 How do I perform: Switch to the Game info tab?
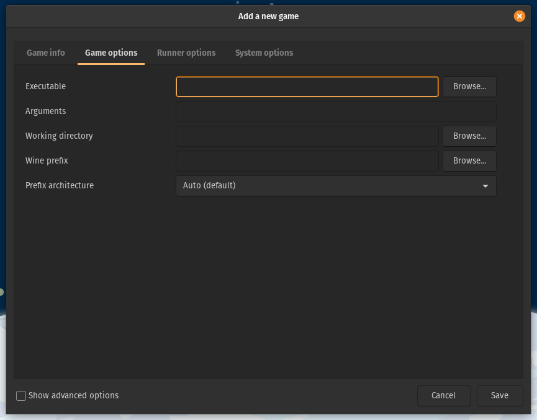point(45,53)
